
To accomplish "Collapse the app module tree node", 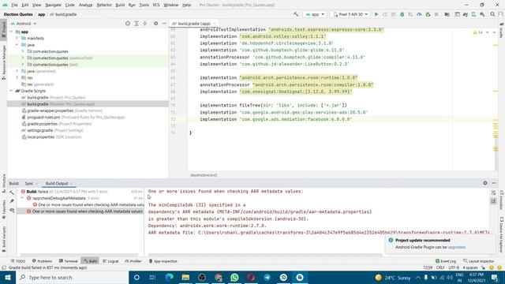I will click(11, 32).
